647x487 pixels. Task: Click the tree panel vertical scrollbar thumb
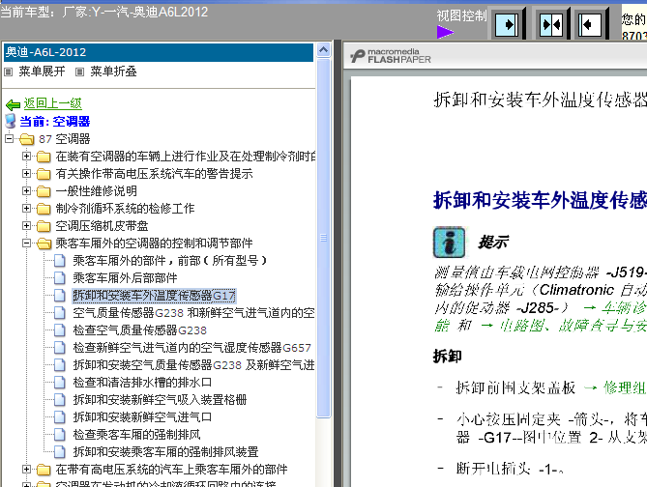tap(323, 238)
